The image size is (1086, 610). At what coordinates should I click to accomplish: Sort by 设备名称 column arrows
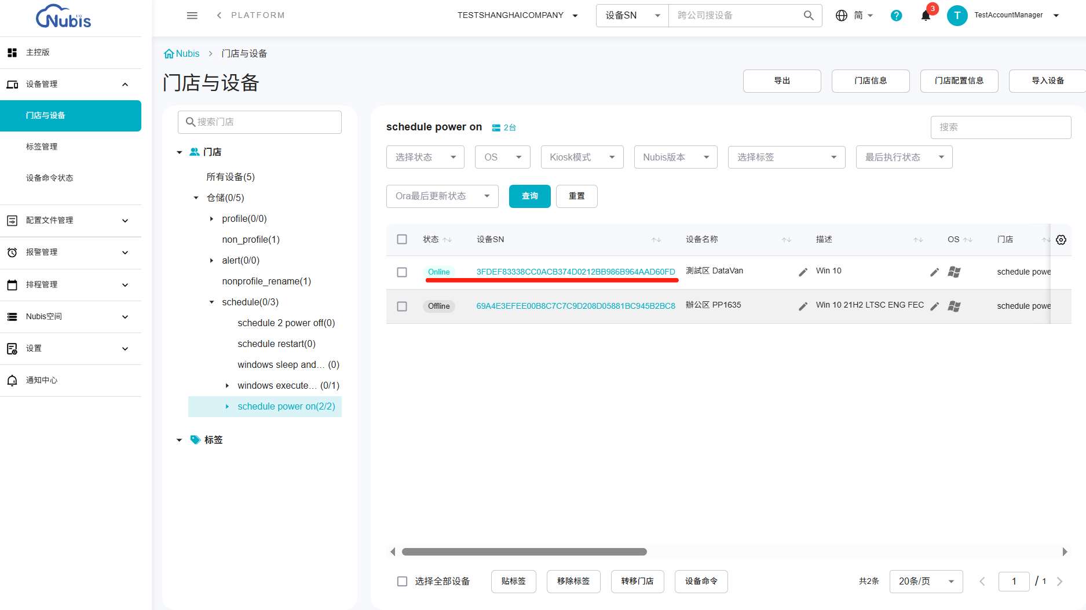tap(787, 240)
